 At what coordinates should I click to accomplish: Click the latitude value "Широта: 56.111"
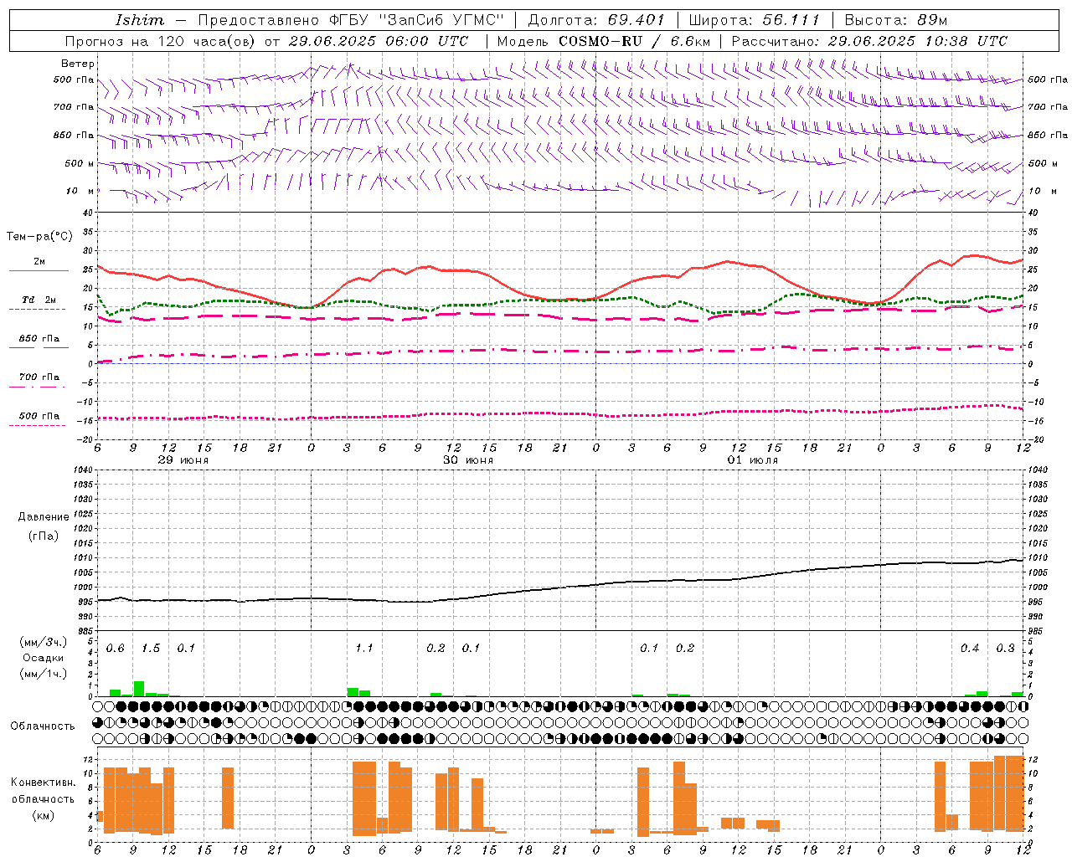pyautogui.click(x=754, y=20)
